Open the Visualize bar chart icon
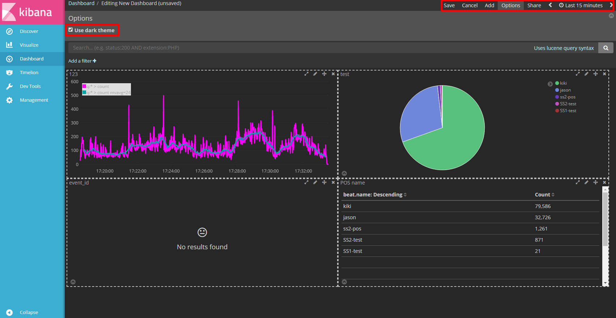Screen dimensions: 616x318 (x=9, y=45)
